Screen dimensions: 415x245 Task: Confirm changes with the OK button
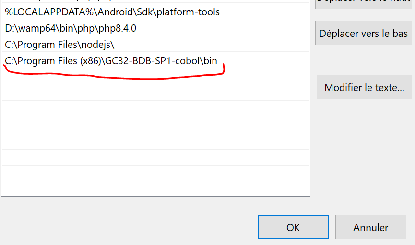click(293, 227)
